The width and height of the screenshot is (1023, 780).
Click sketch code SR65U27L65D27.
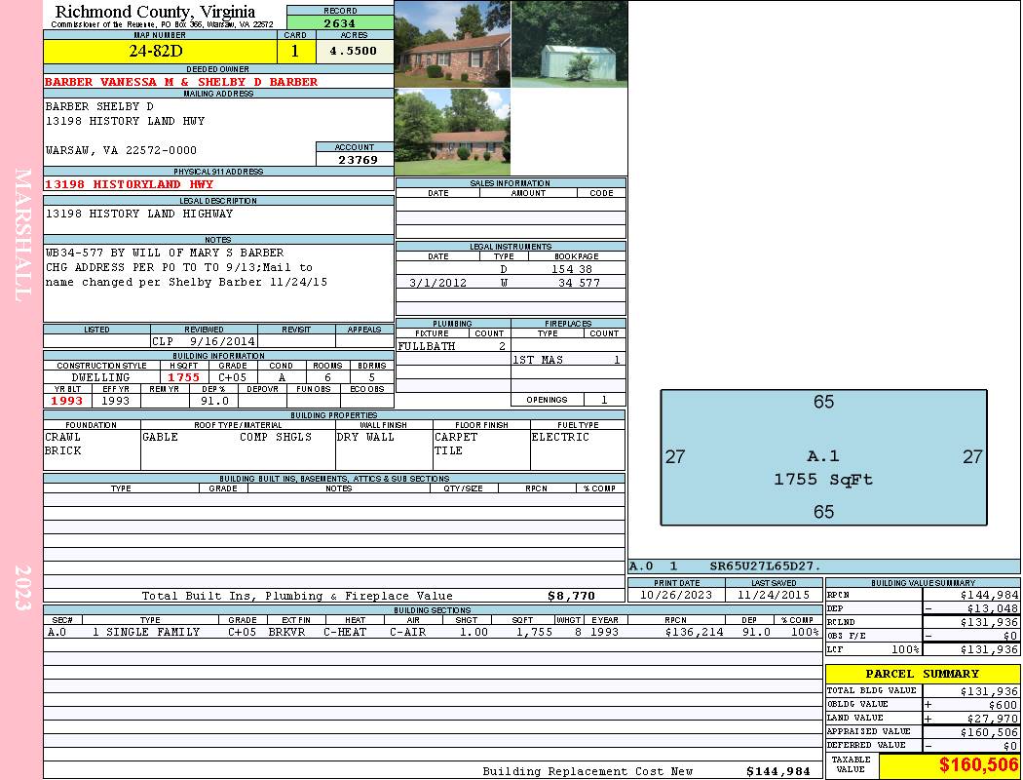point(765,565)
